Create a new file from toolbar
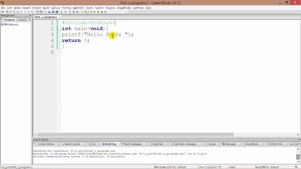This screenshot has width=301, height=169. click(x=46, y=12)
